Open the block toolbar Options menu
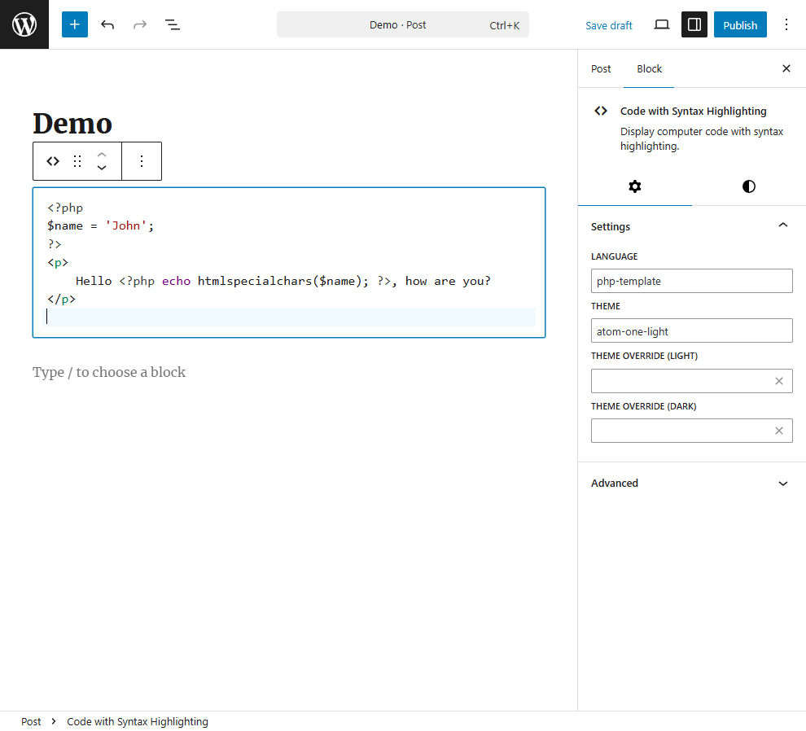The height and width of the screenshot is (731, 806). 142,161
